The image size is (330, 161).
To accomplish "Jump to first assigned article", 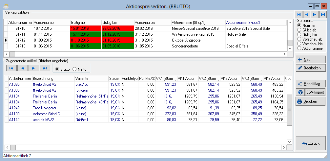I will [x=11, y=68].
